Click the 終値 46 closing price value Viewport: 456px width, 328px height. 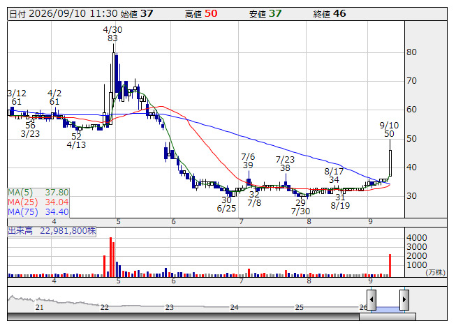pos(330,14)
